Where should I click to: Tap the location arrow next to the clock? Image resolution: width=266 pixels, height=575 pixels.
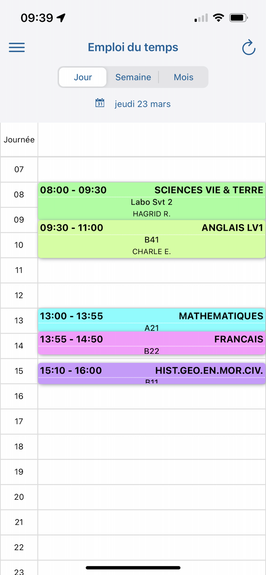[61, 17]
